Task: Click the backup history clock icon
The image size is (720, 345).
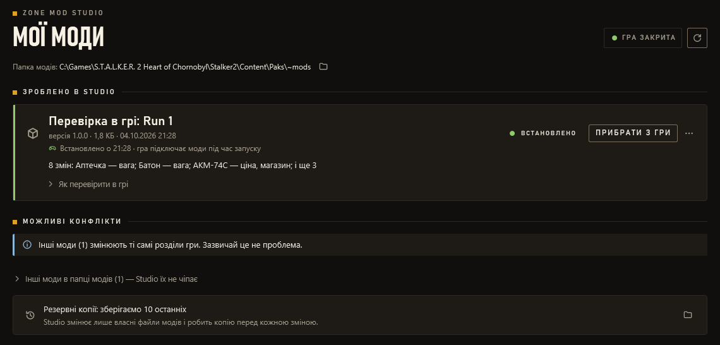Action: pyautogui.click(x=30, y=315)
